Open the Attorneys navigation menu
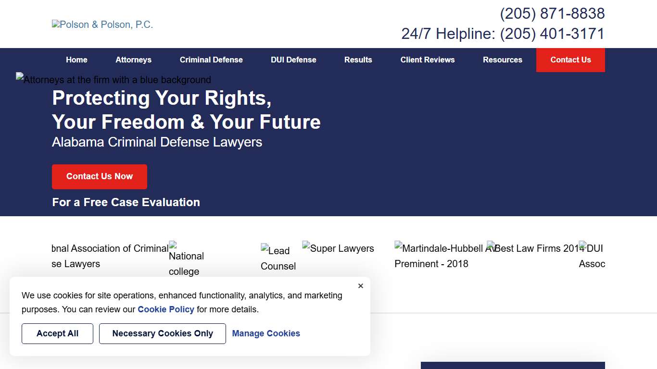 pos(133,60)
